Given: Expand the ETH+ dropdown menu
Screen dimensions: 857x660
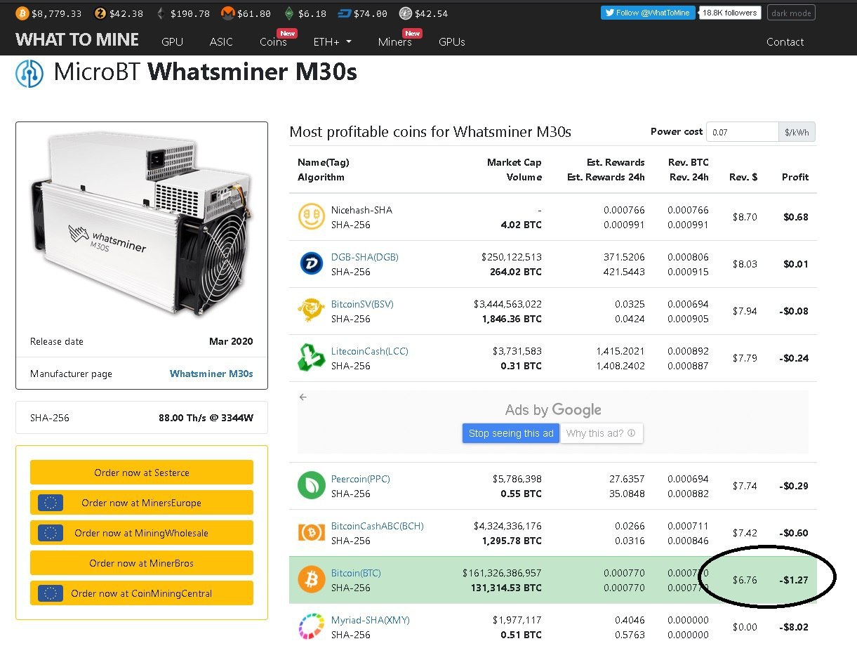Looking at the screenshot, I should tap(333, 41).
